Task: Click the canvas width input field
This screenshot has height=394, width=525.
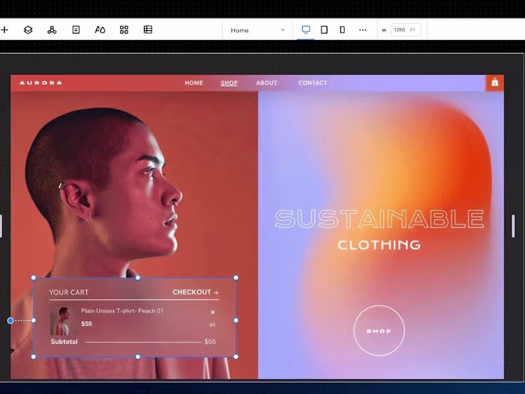Action: coord(406,30)
